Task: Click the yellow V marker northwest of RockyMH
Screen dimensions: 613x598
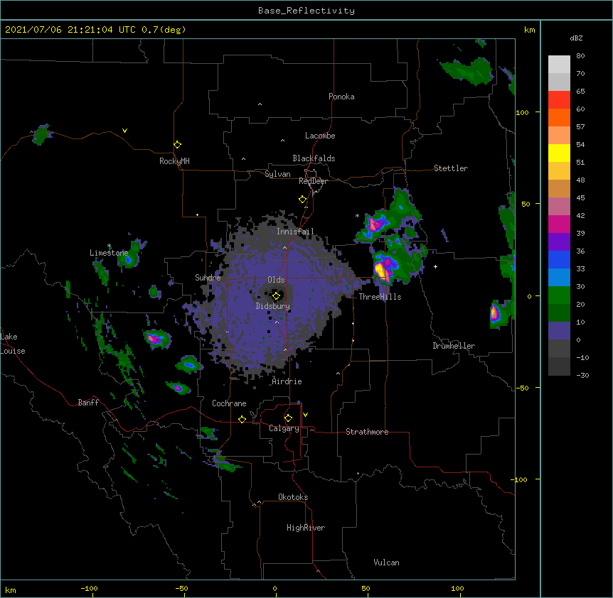Action: tap(124, 131)
